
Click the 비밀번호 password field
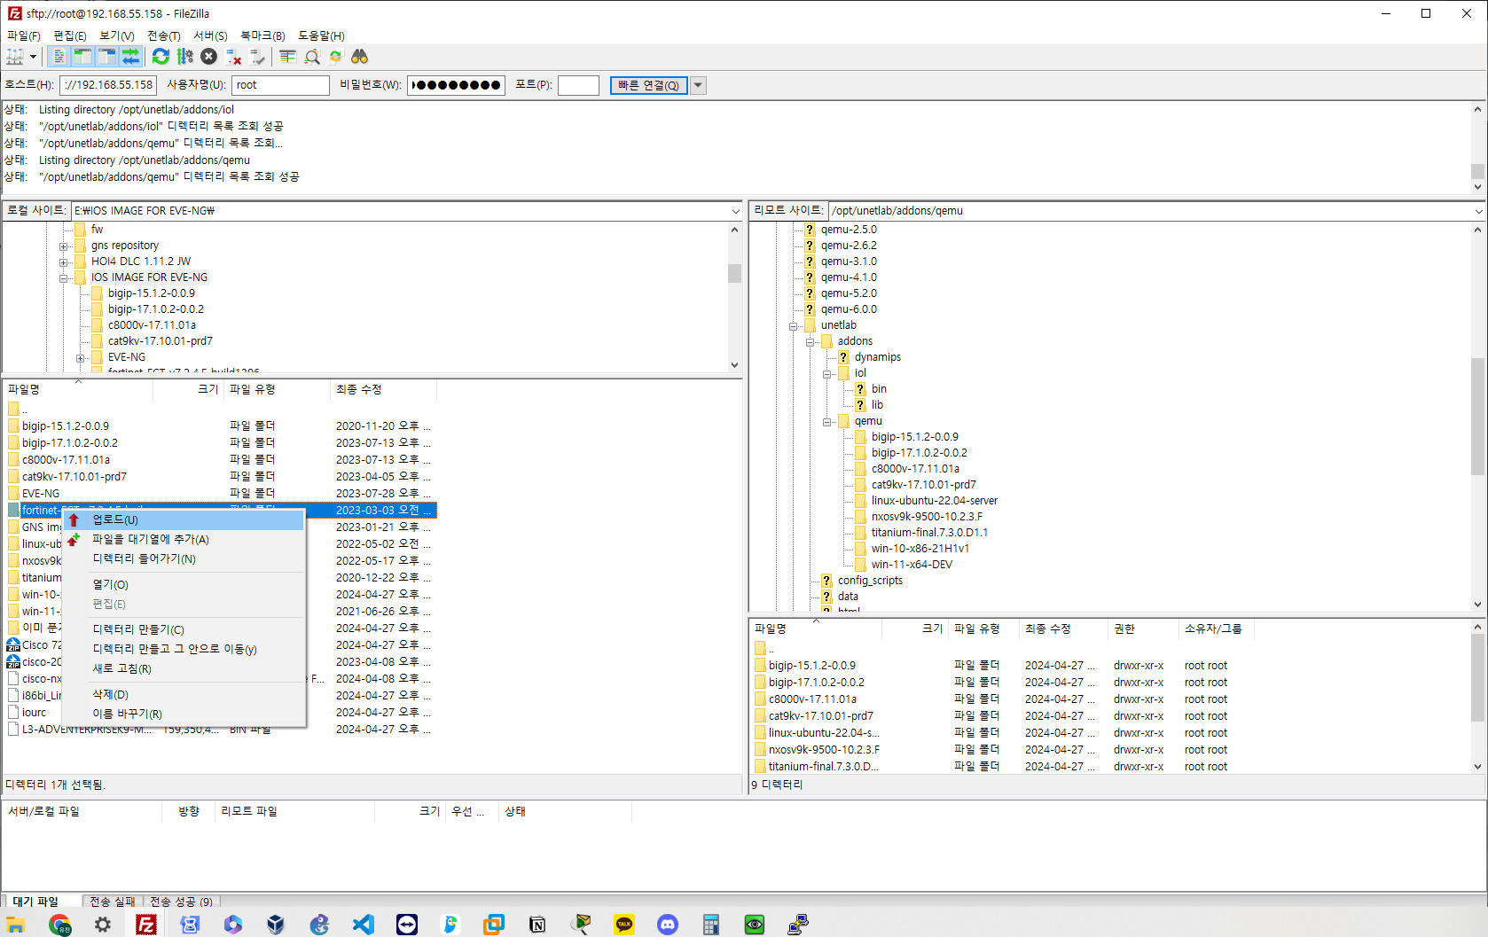point(456,85)
